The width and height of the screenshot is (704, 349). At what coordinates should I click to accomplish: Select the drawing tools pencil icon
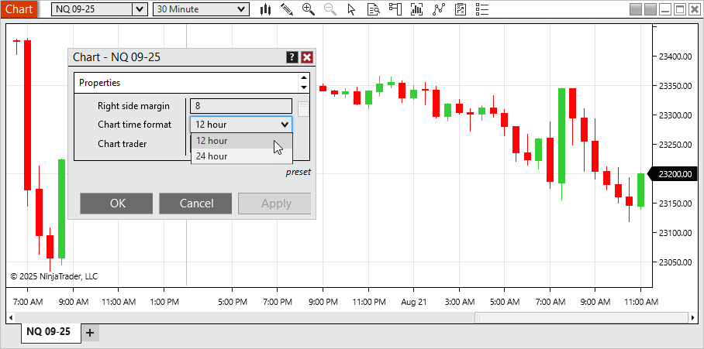tap(287, 9)
